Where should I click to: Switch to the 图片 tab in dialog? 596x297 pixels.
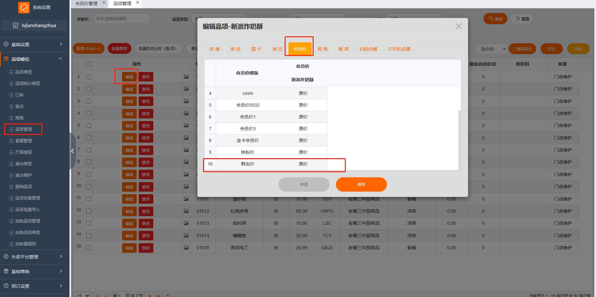click(256, 49)
